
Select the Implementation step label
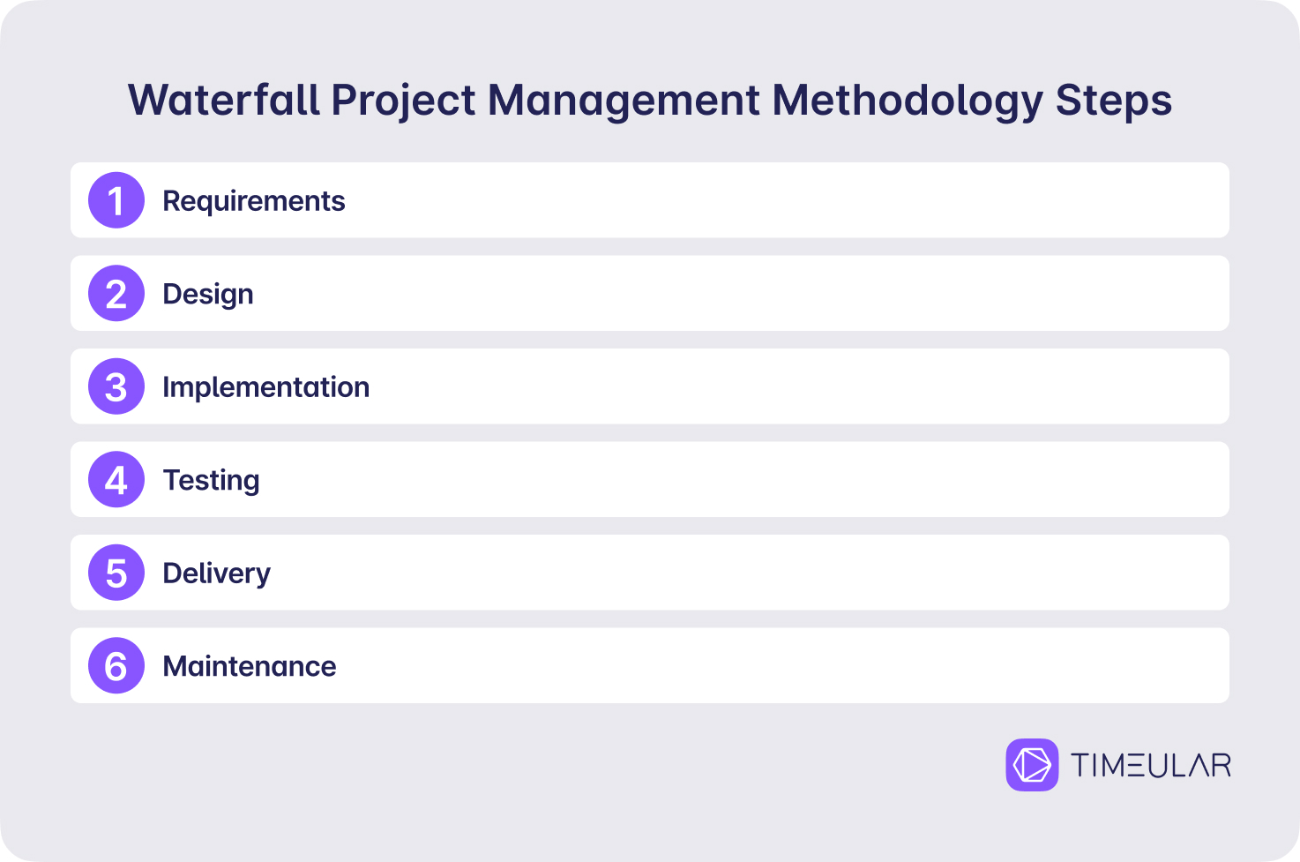266,387
